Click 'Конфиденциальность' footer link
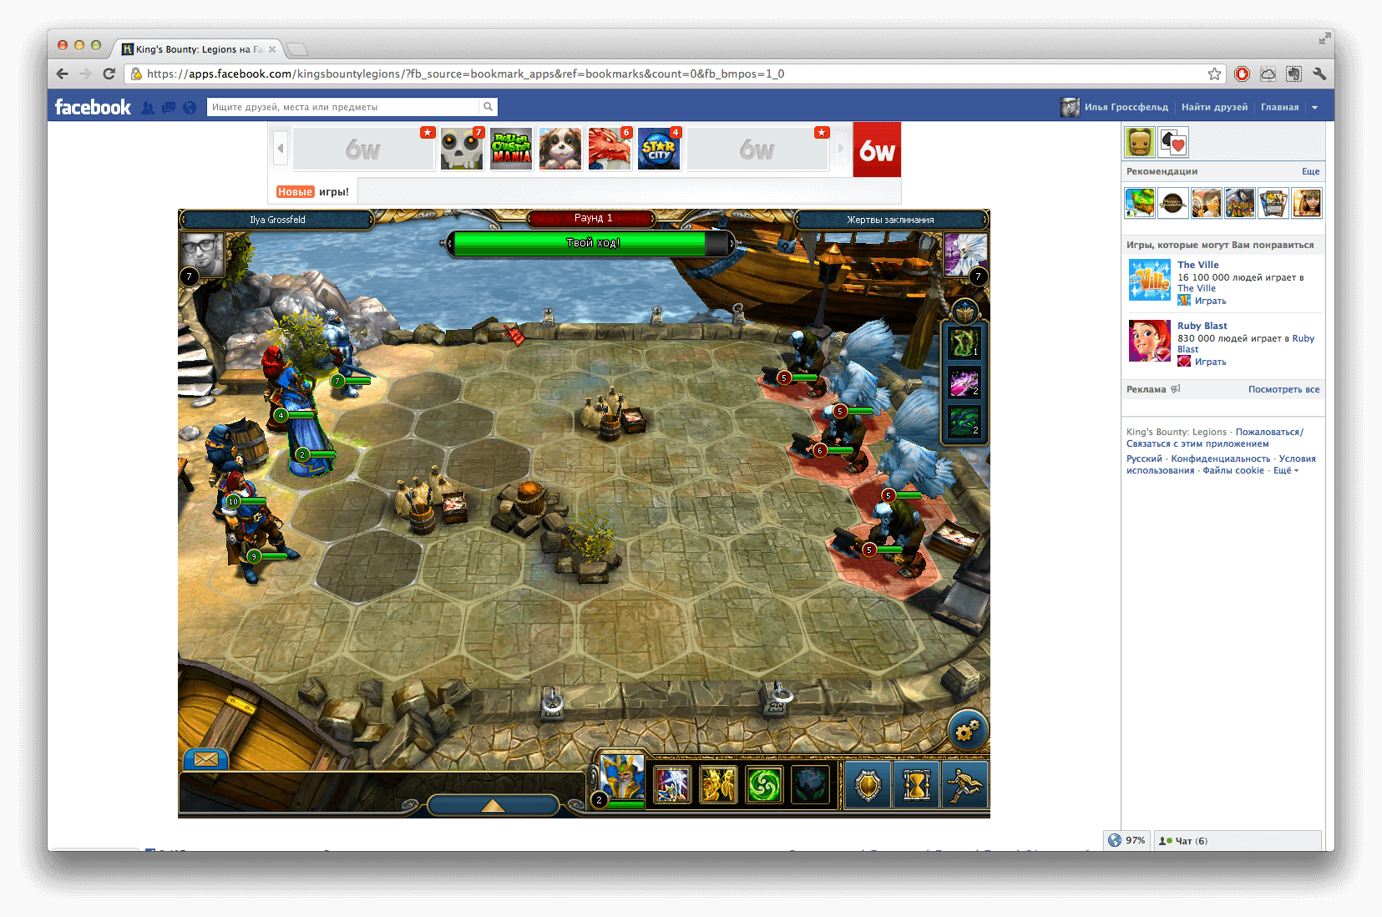The image size is (1382, 917). coord(1220,458)
